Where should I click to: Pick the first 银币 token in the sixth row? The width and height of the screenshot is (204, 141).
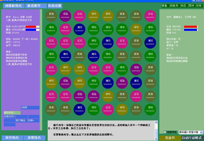[51, 83]
